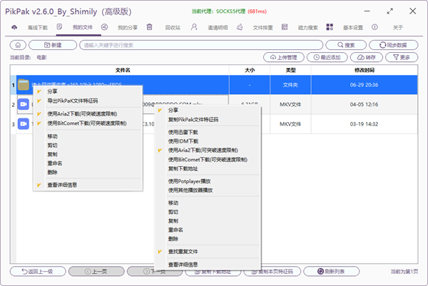
Task: Choose BitComet download in the file menu
Action: point(208,160)
